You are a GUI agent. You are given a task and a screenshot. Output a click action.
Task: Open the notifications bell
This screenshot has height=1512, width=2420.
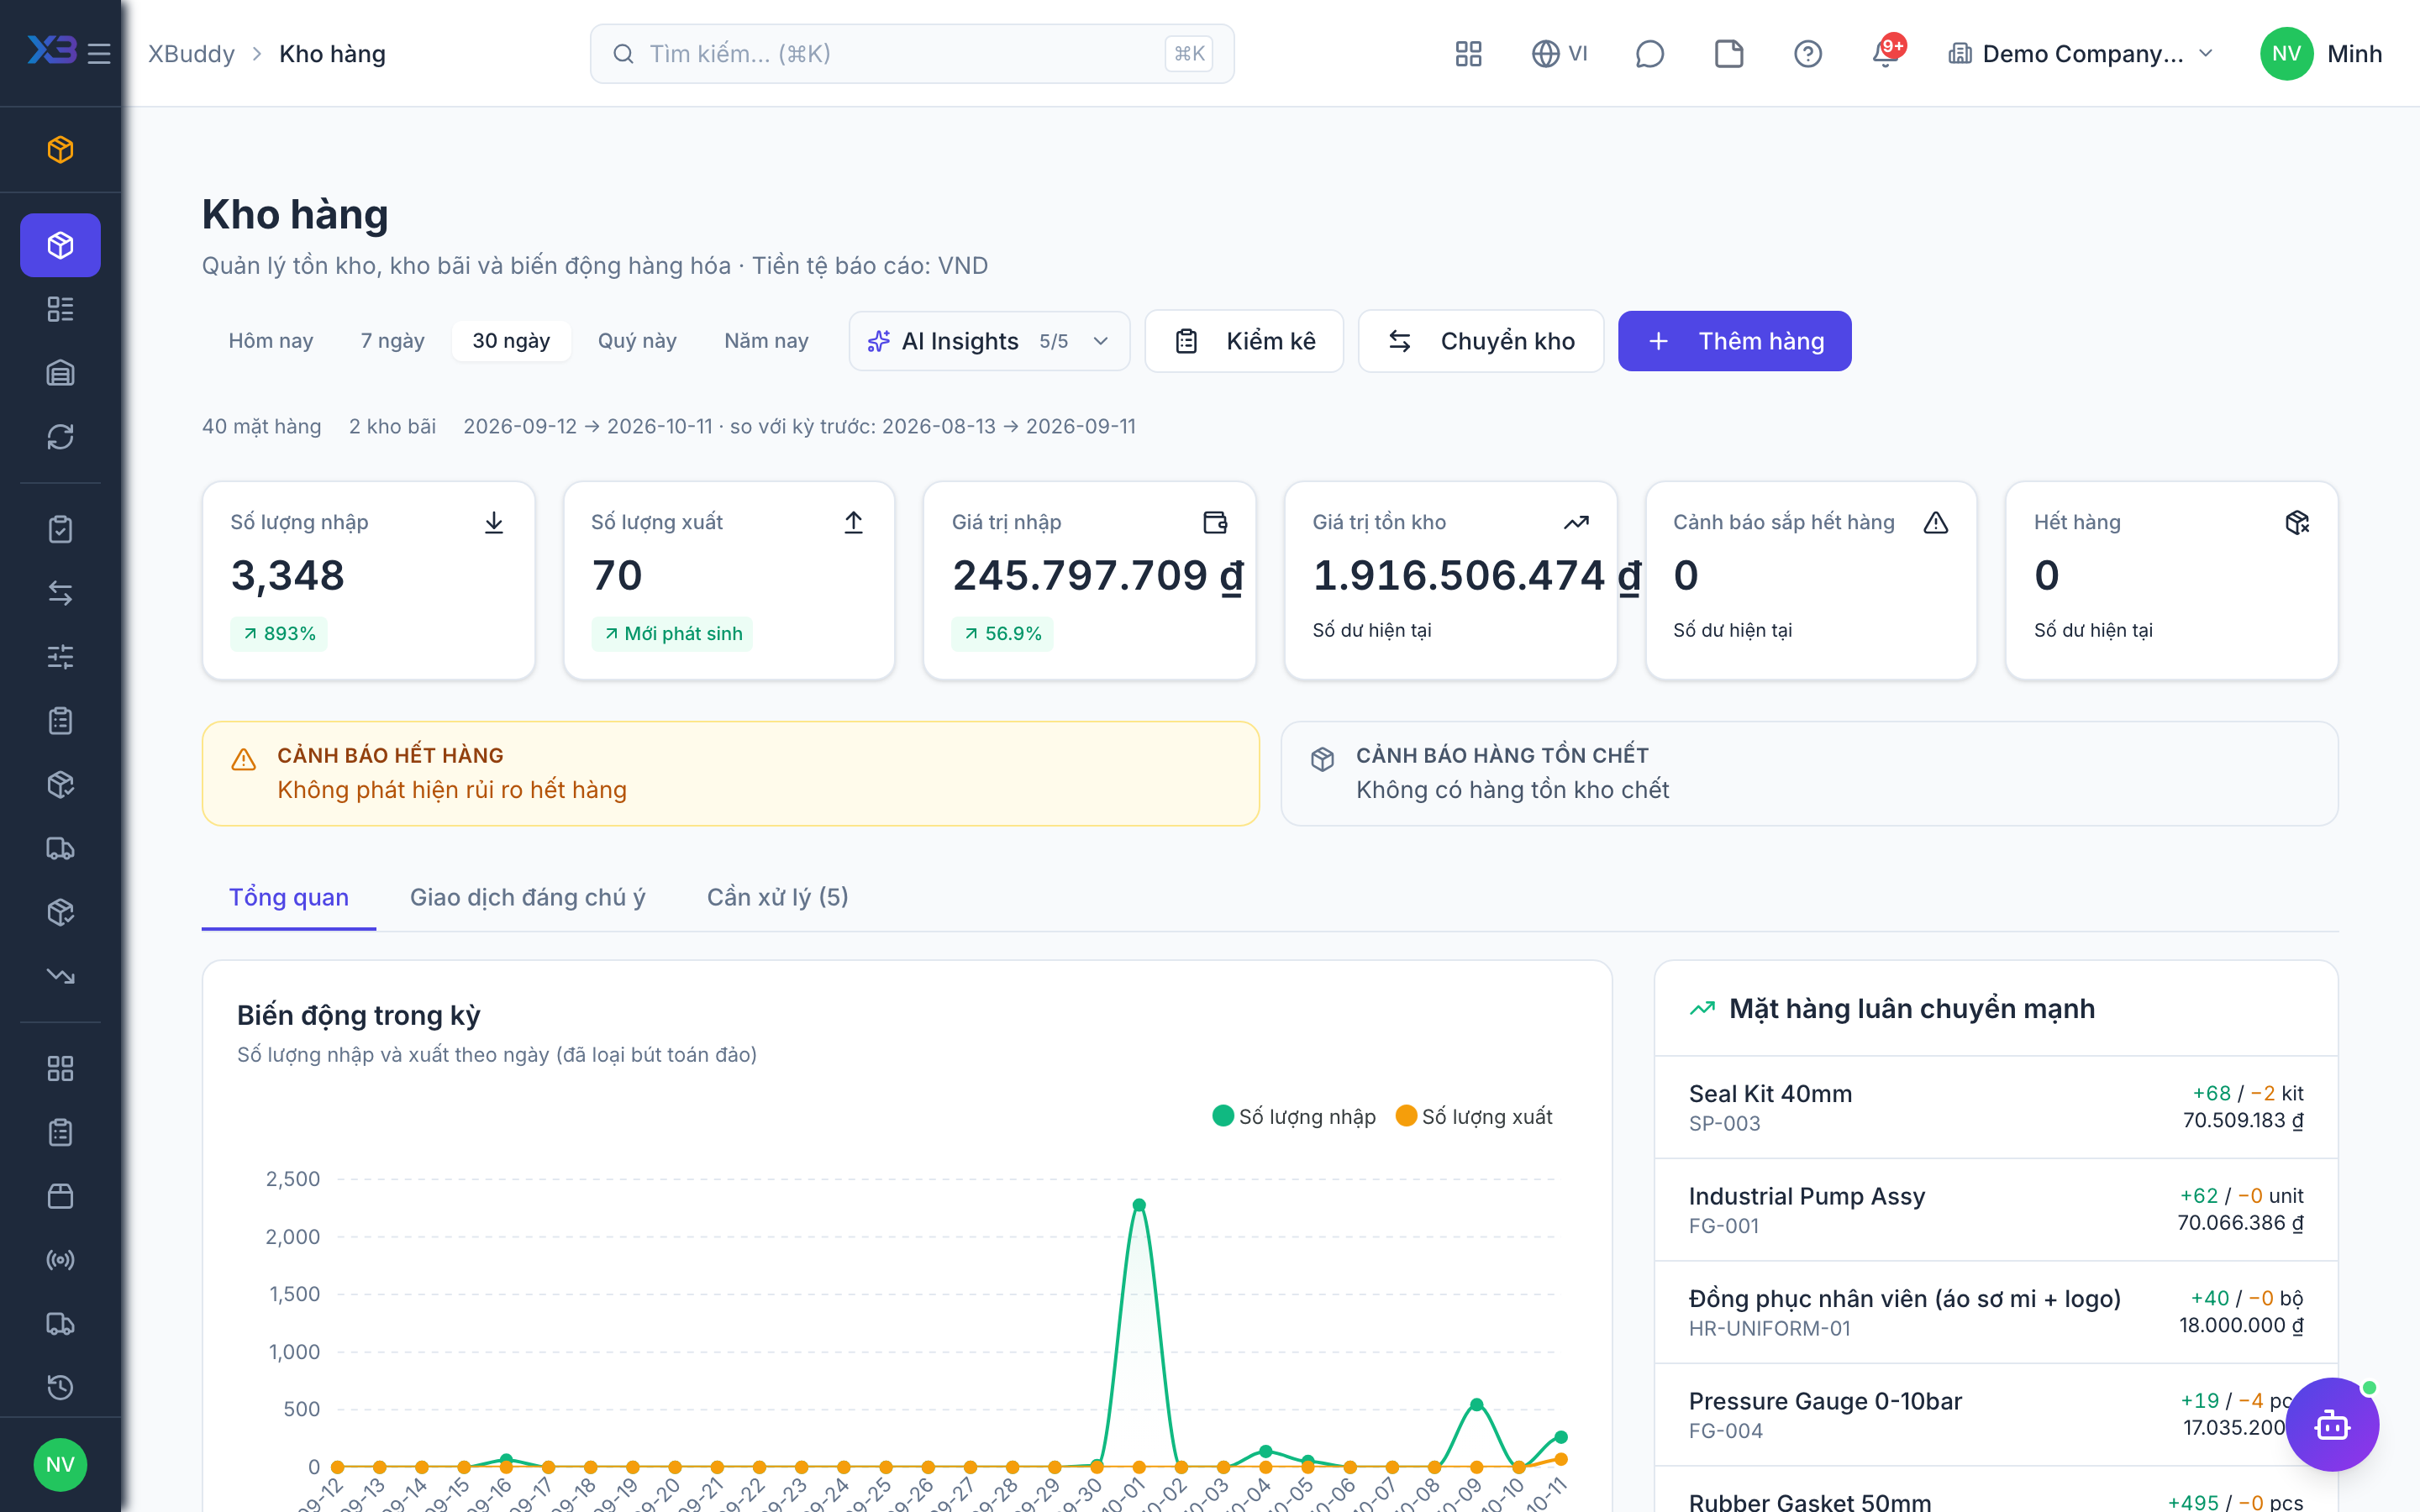(1886, 54)
